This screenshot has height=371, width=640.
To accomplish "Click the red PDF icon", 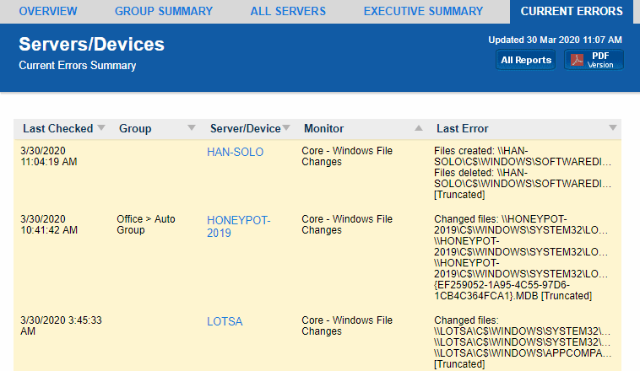I will pos(578,60).
